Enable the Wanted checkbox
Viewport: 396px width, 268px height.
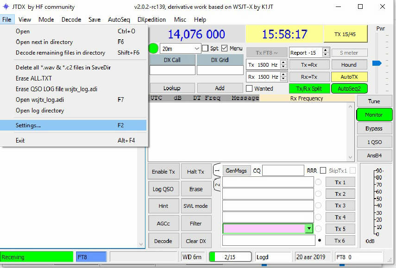249,88
